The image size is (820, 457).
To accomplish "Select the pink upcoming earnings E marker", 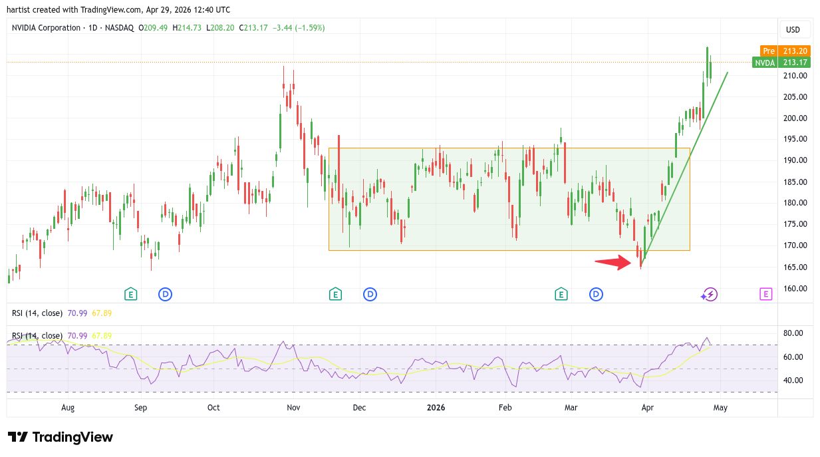I will (765, 294).
